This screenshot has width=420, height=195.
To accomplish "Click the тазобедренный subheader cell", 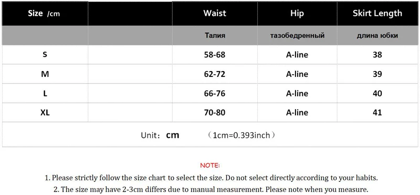I will [297, 36].
